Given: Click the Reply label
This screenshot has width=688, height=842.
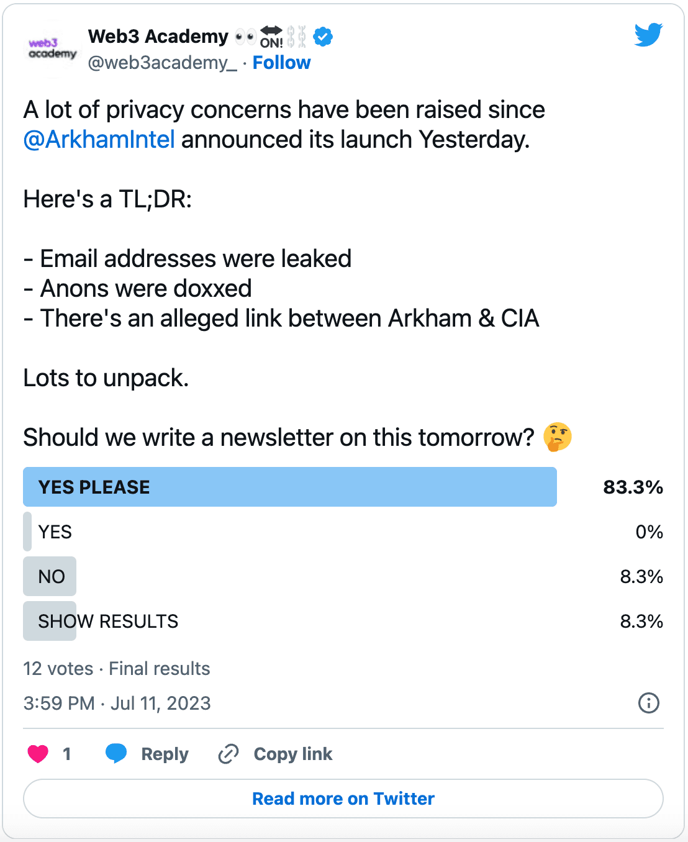Looking at the screenshot, I should click(x=165, y=754).
